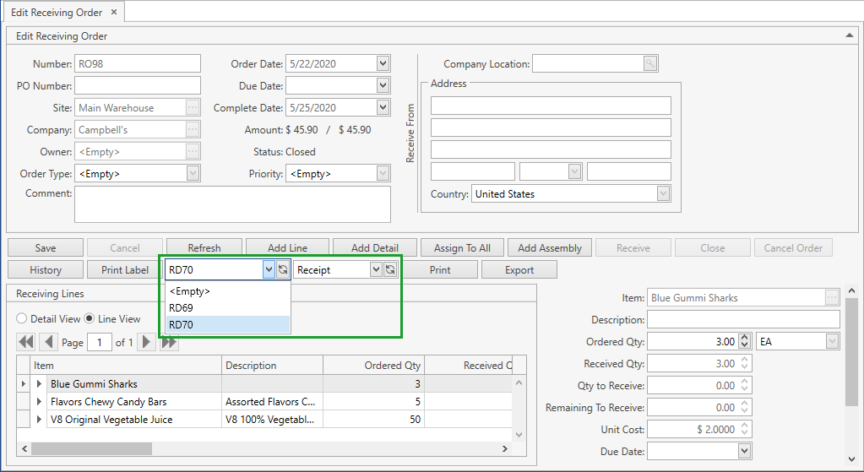
Task: Select Detail View radio button
Action: (22, 319)
